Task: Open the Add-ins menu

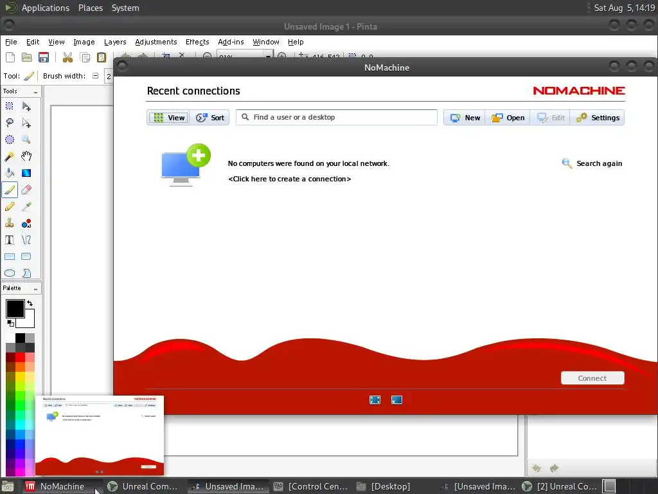Action: pos(231,42)
